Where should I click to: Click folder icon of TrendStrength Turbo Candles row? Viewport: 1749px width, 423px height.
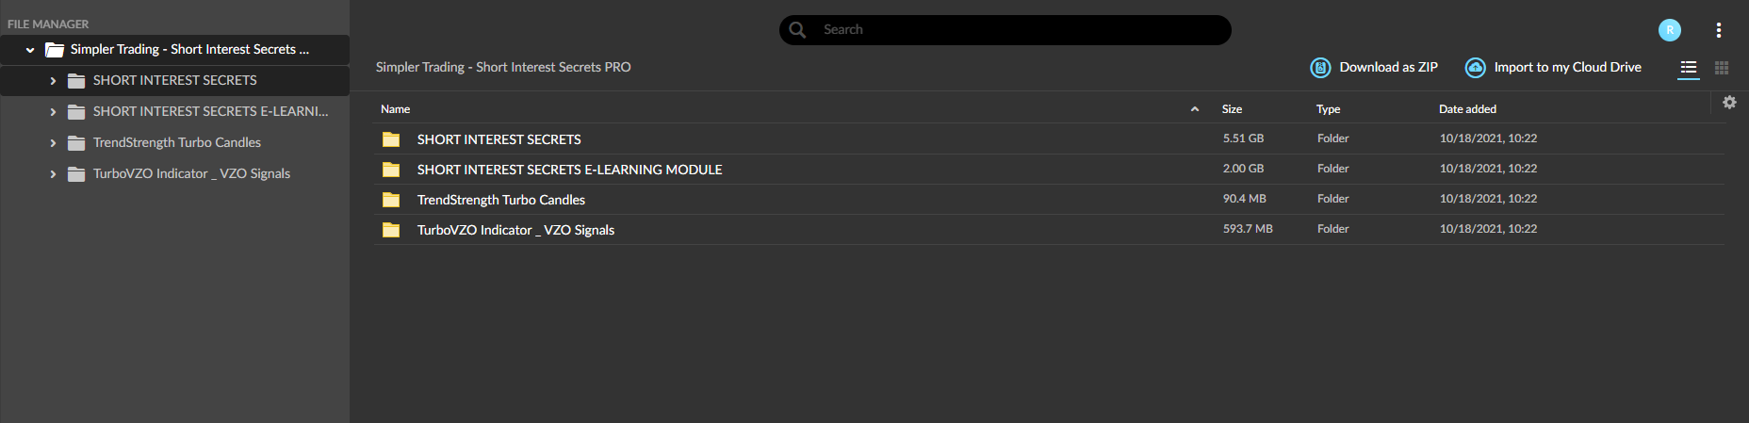click(391, 200)
